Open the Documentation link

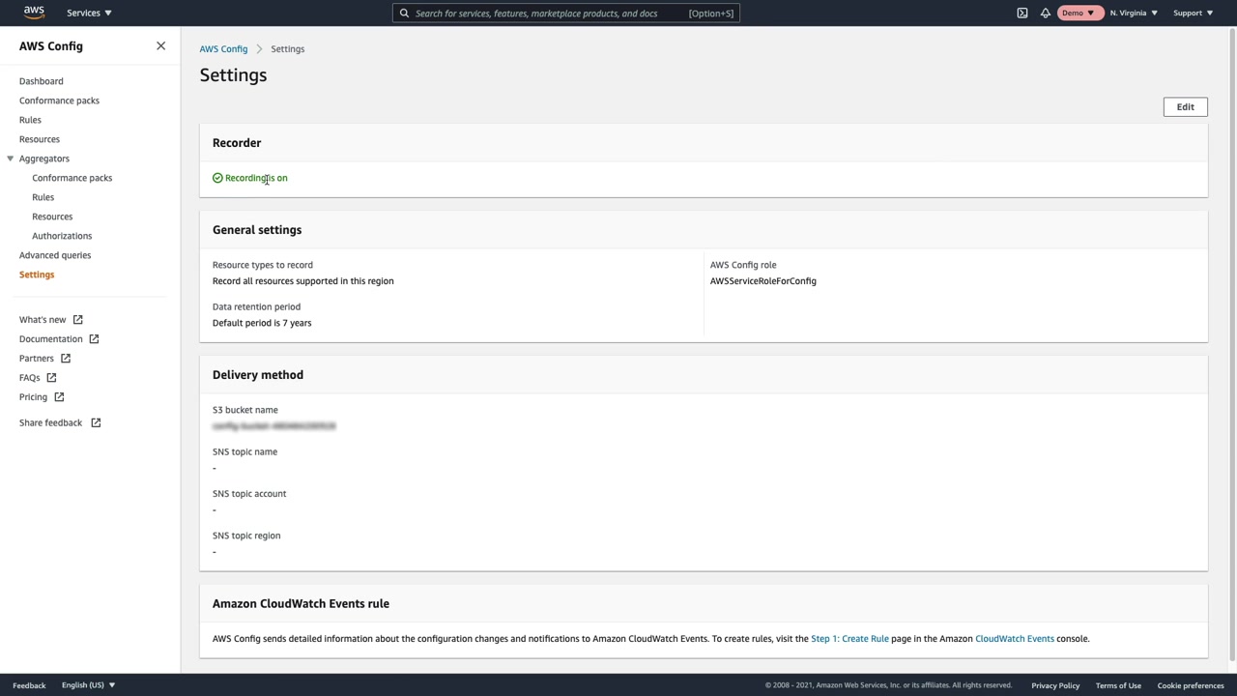click(x=50, y=339)
